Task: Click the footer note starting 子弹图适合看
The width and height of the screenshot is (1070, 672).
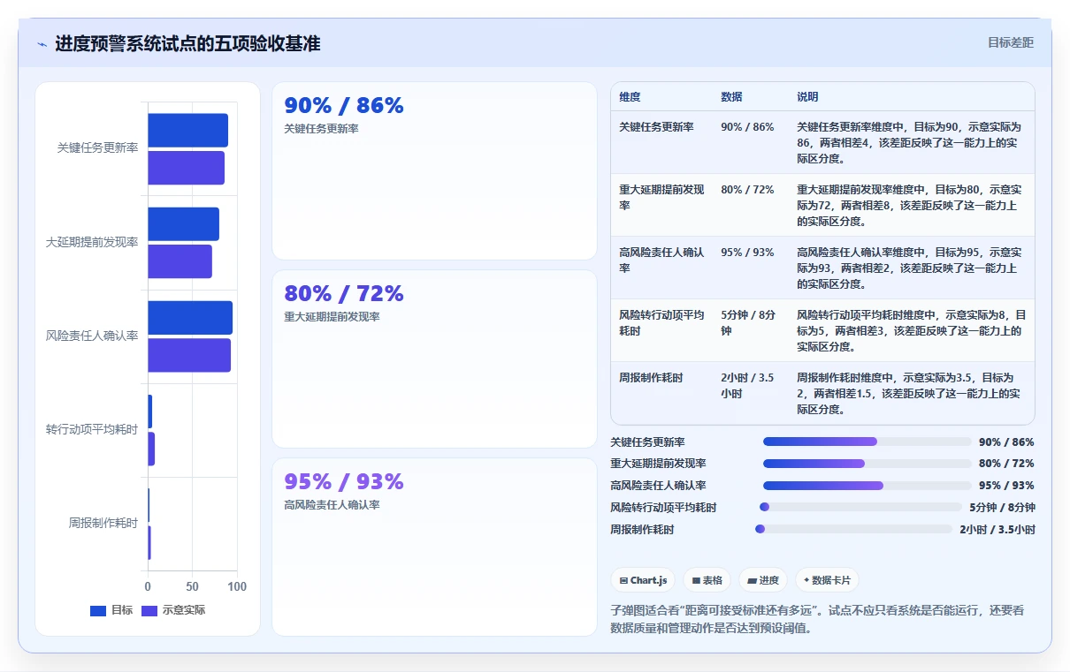Action: [818, 619]
